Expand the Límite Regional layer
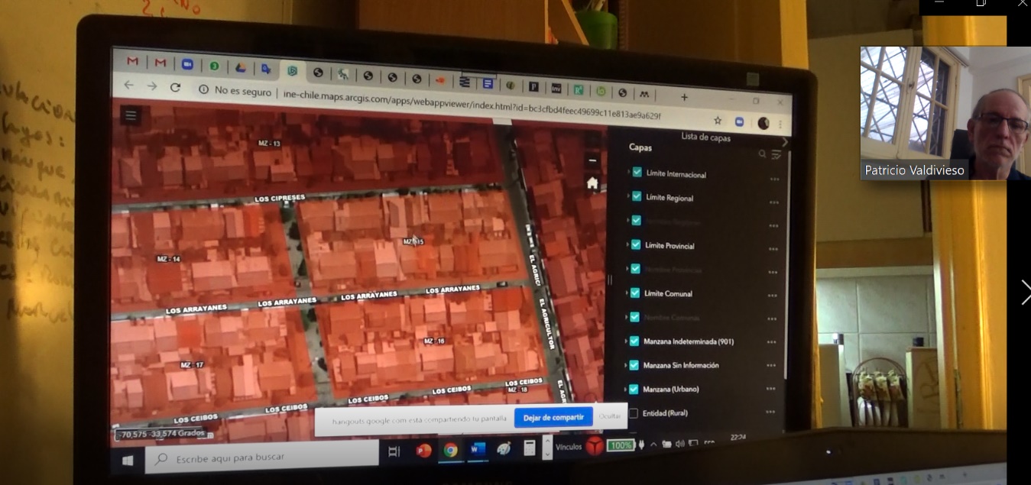 627,196
